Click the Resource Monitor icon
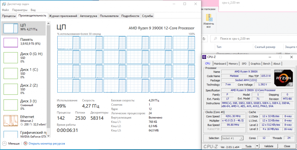 point(25,143)
